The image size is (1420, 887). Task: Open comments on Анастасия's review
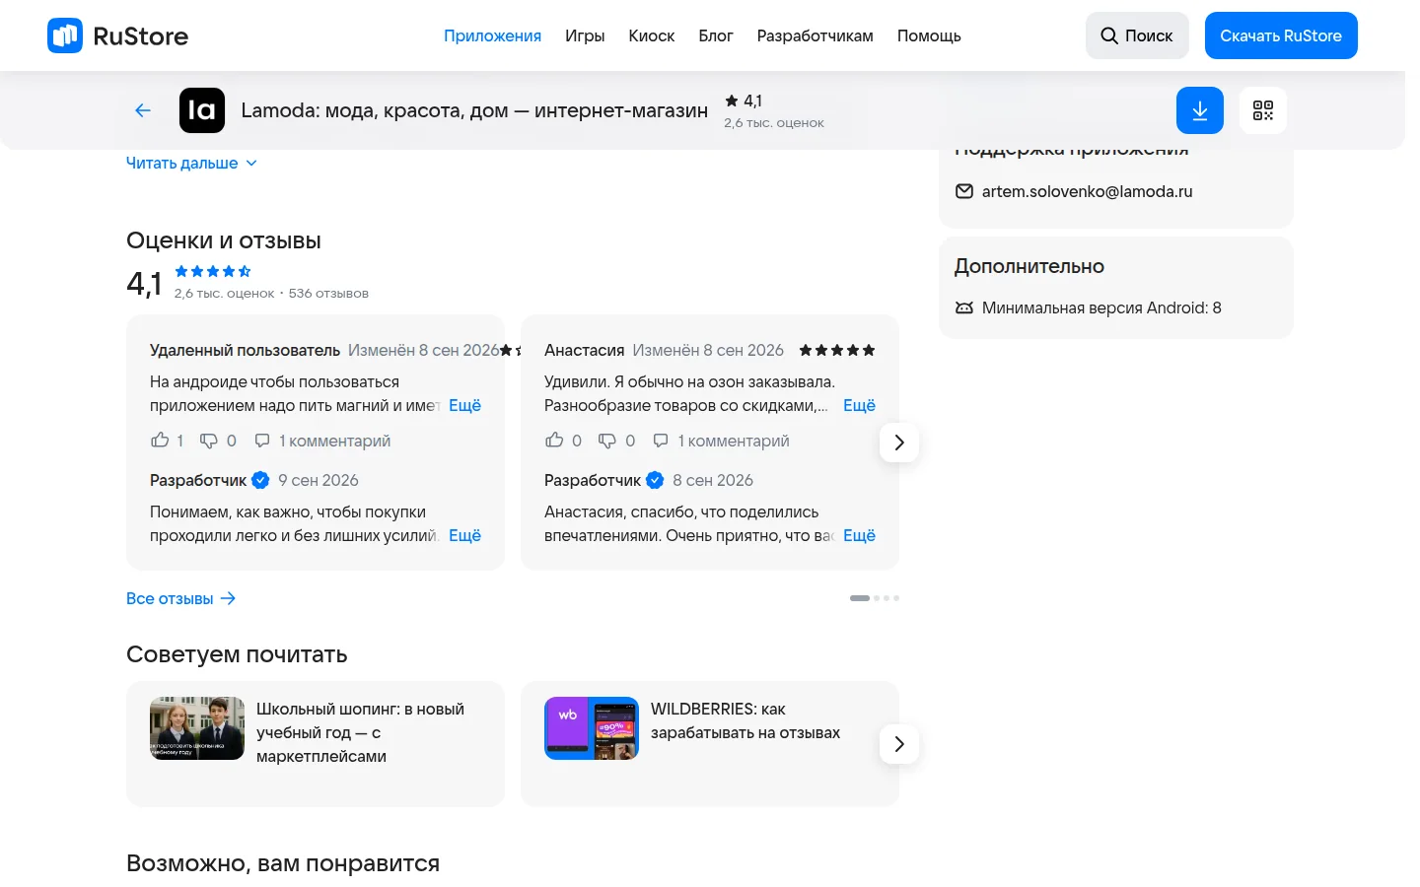(661, 441)
